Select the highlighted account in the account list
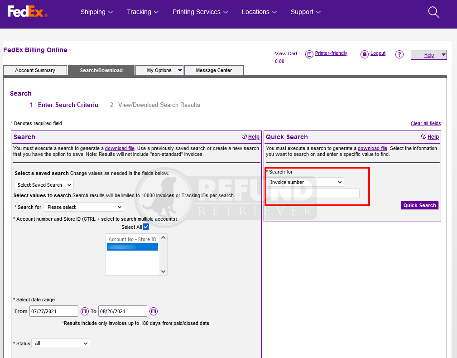 pyautogui.click(x=133, y=247)
